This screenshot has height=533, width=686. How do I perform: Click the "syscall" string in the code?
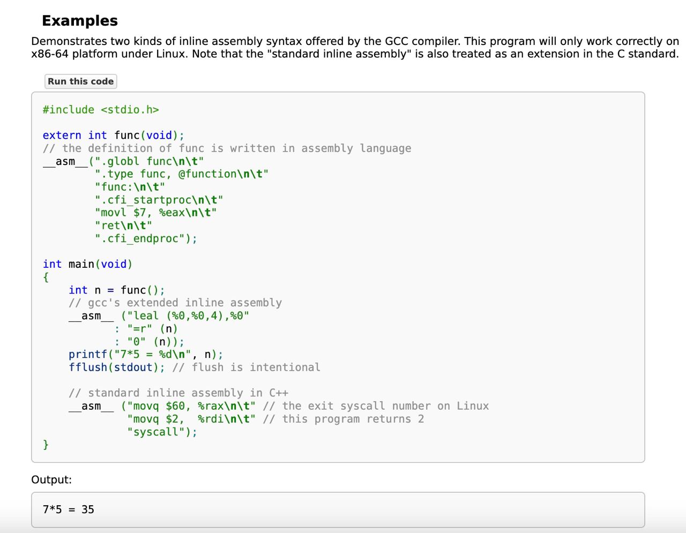click(x=159, y=432)
